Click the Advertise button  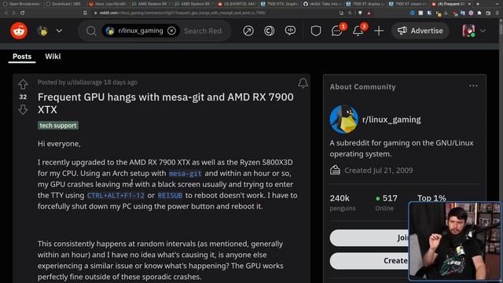point(420,31)
